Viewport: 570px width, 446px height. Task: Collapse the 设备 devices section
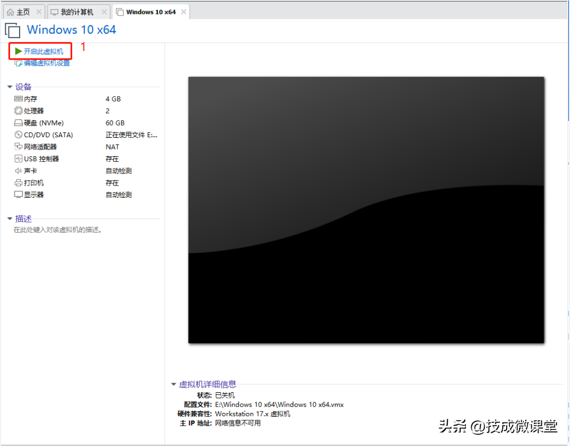(x=10, y=87)
